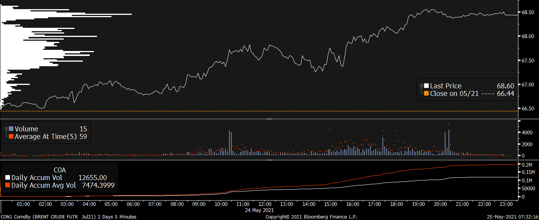Click the 0.2M axis label in COA panel
The height and width of the screenshot is (220, 539).
coord(527,164)
